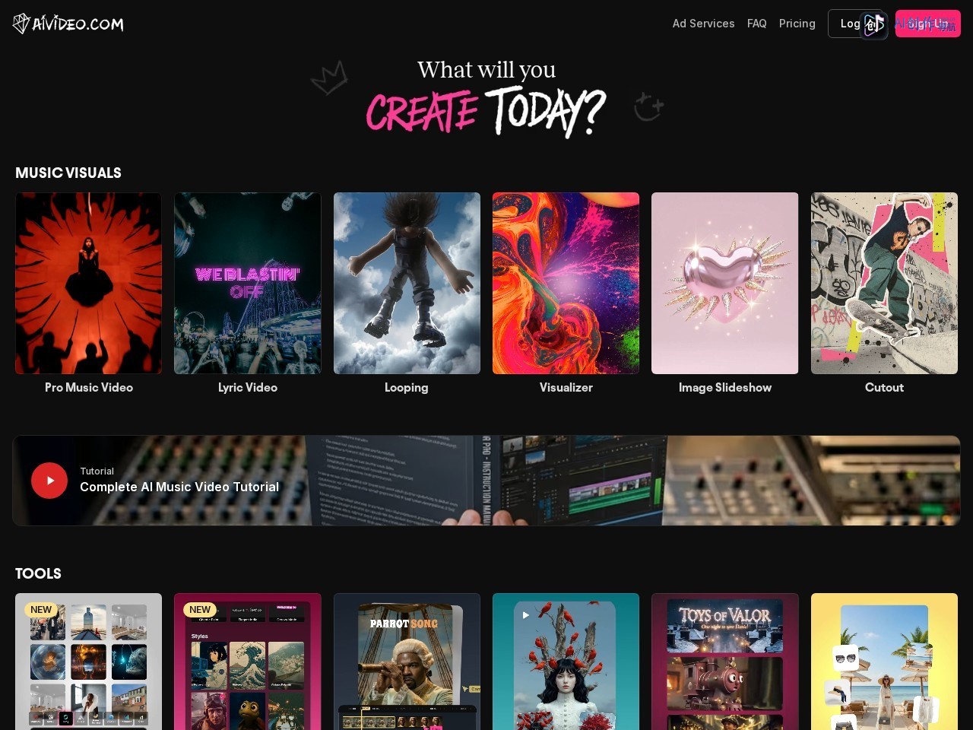Open the Toys of Valor tool card
973x730 pixels.
click(x=724, y=662)
